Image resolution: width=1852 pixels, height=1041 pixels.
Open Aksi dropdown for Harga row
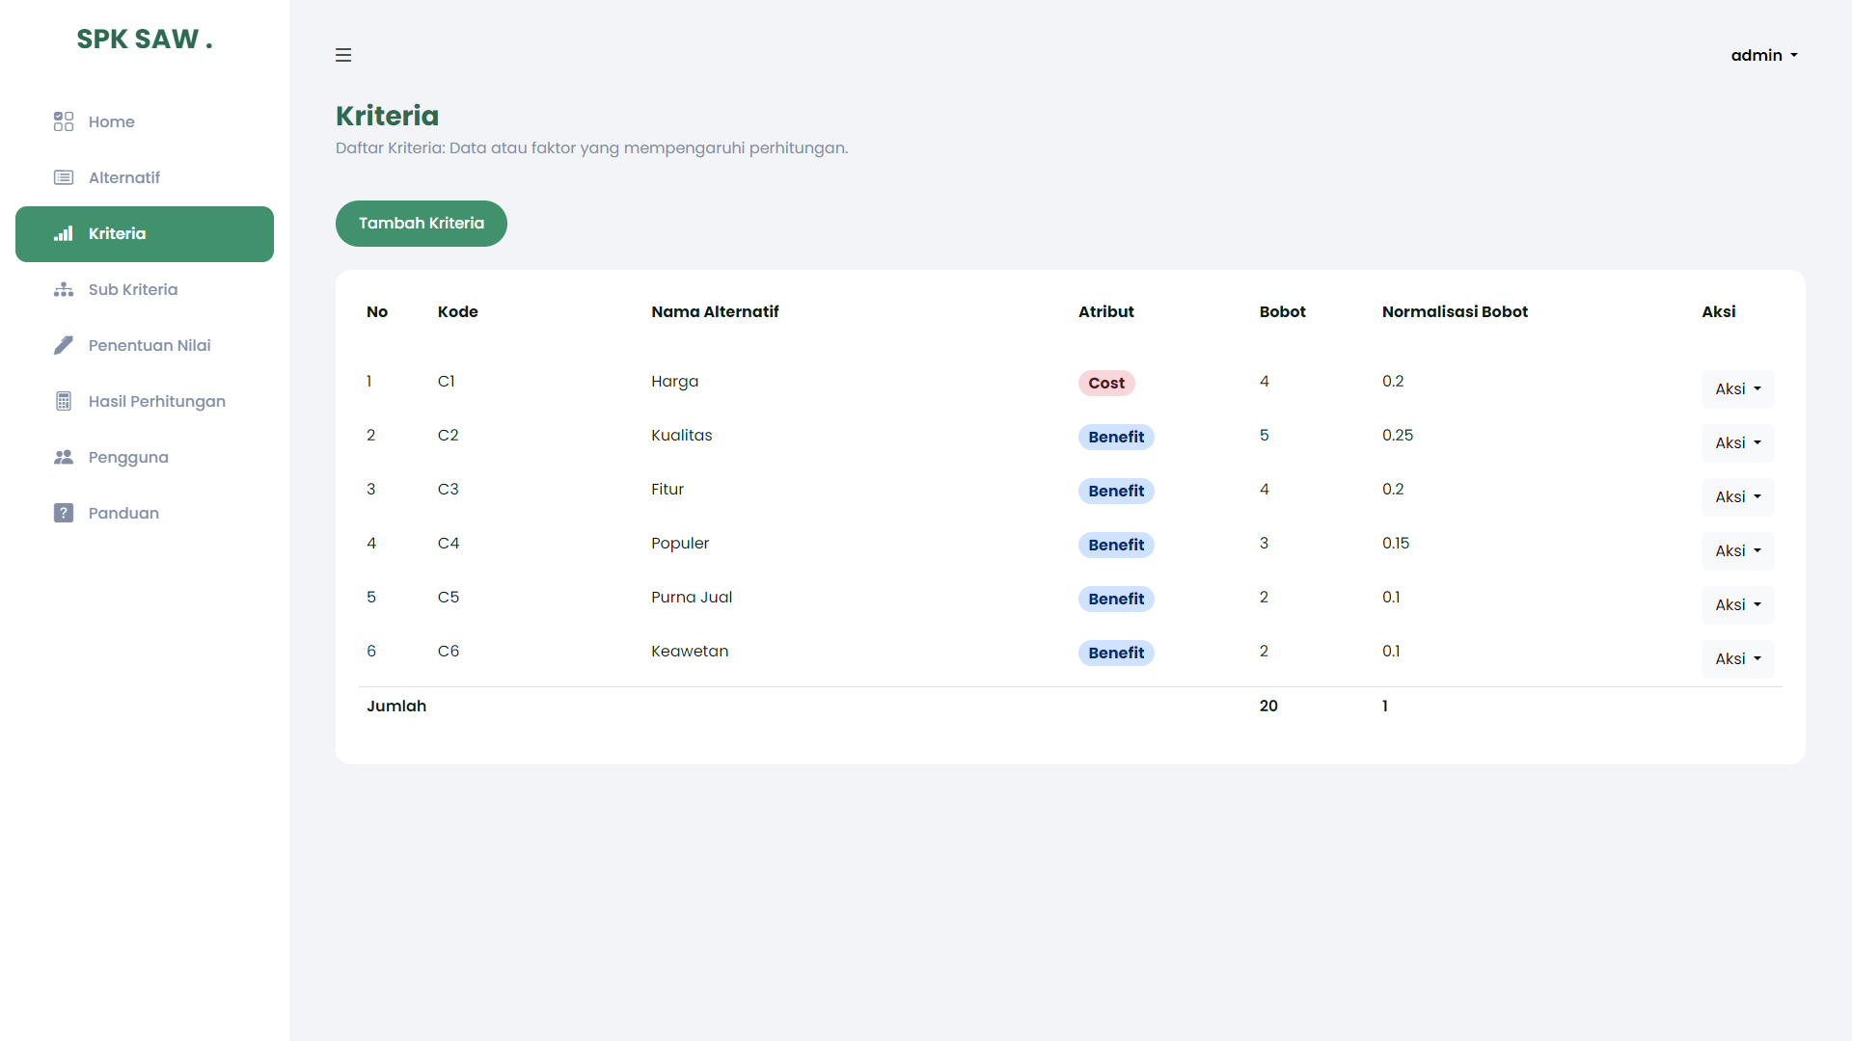(1737, 389)
